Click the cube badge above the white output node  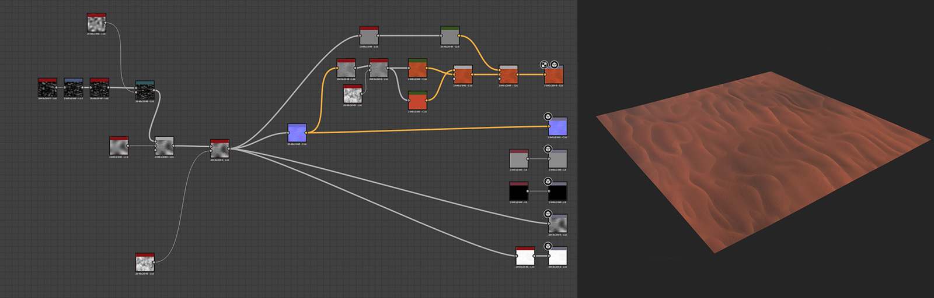(x=548, y=246)
